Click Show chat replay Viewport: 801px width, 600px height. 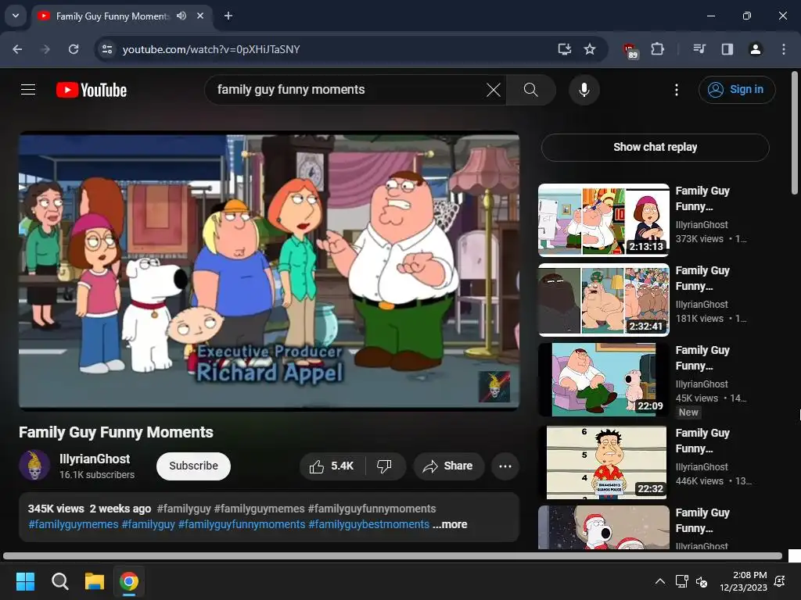[656, 147]
